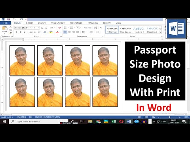This screenshot has width=190, height=142.
Task: Apply the Normal style
Action: click(x=112, y=30)
